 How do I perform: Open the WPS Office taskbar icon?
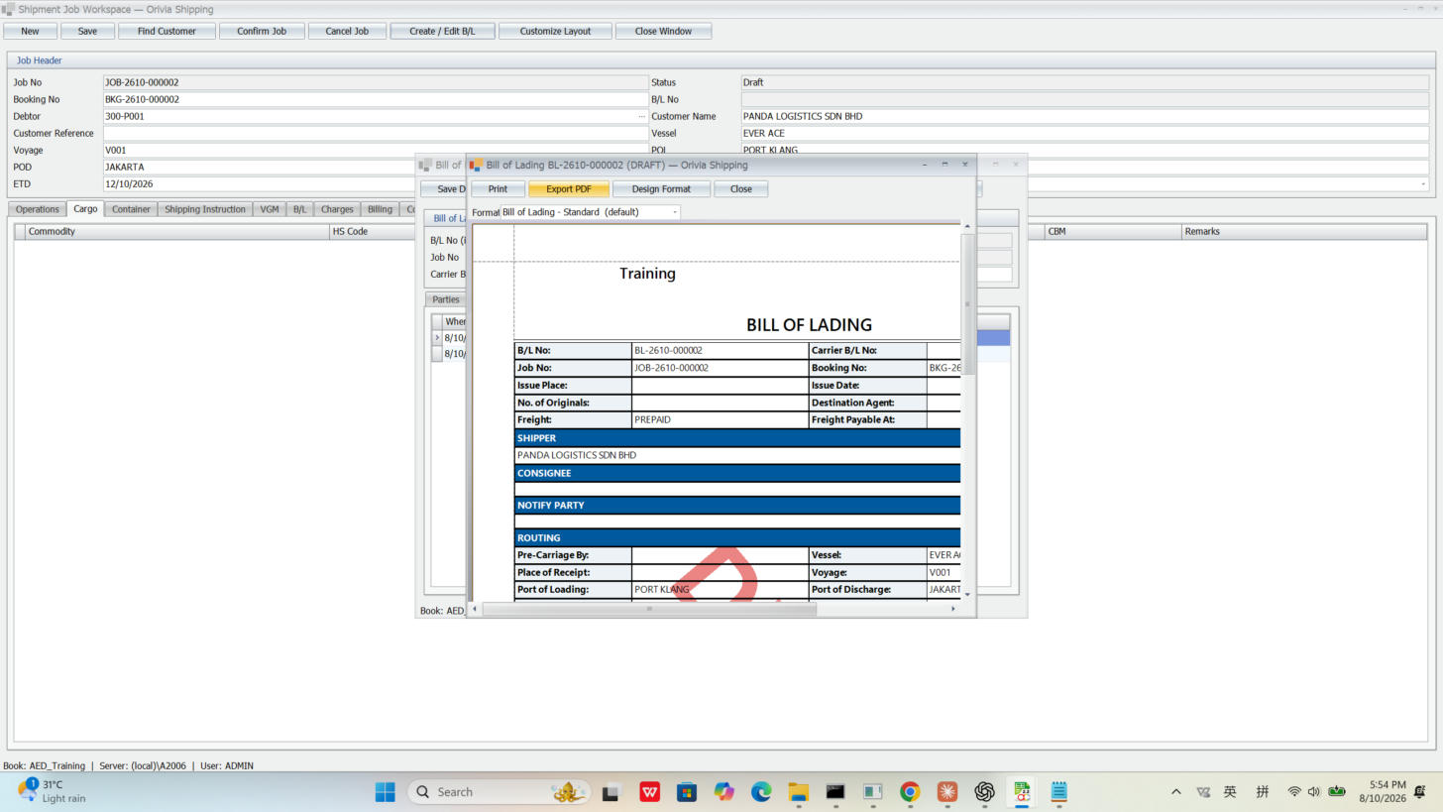650,791
